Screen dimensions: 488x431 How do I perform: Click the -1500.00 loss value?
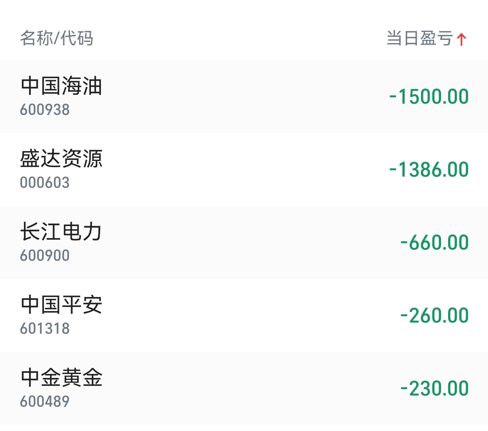429,96
